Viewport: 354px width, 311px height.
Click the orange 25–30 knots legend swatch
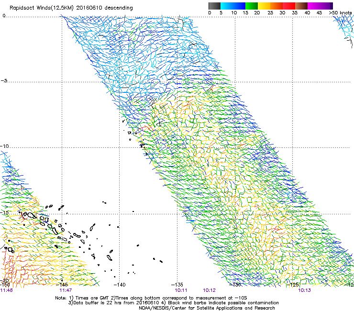point(277,6)
